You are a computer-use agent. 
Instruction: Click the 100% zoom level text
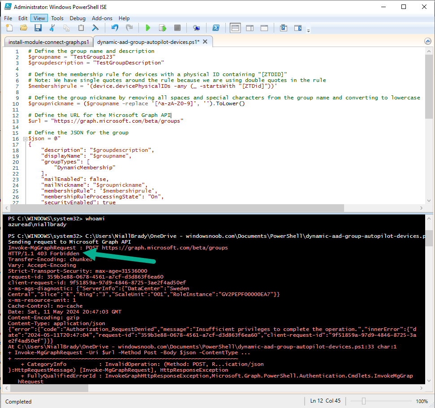(422, 401)
